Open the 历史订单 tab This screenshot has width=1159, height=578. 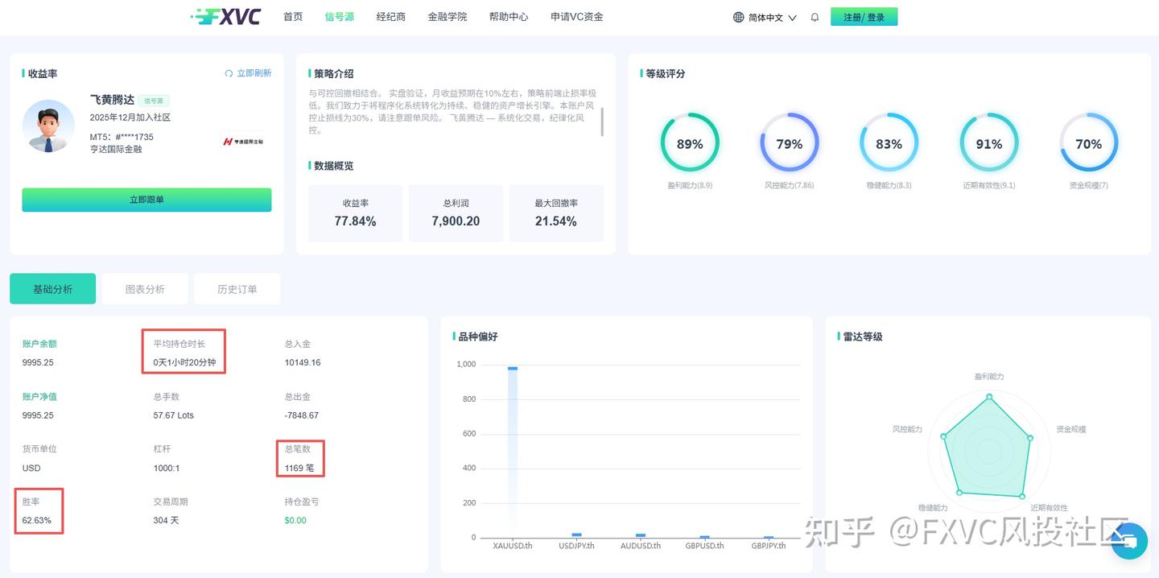click(237, 288)
